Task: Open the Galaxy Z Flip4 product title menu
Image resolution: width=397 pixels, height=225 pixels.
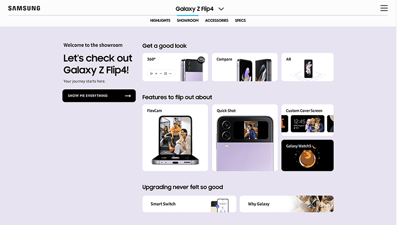Action: coord(195,9)
